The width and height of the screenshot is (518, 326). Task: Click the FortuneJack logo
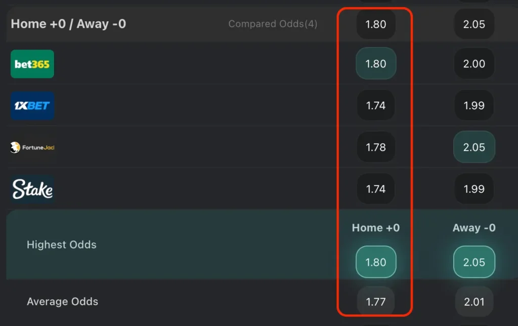coord(32,147)
